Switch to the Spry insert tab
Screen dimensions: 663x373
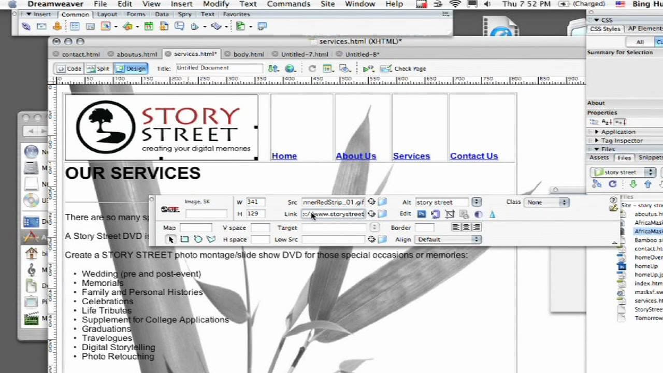pyautogui.click(x=184, y=15)
